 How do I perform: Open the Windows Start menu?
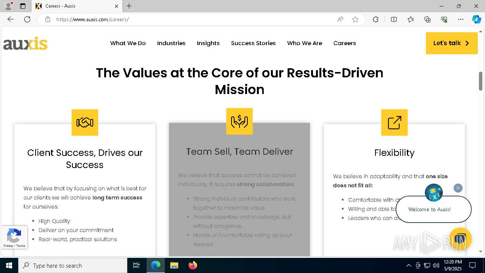coord(9,265)
